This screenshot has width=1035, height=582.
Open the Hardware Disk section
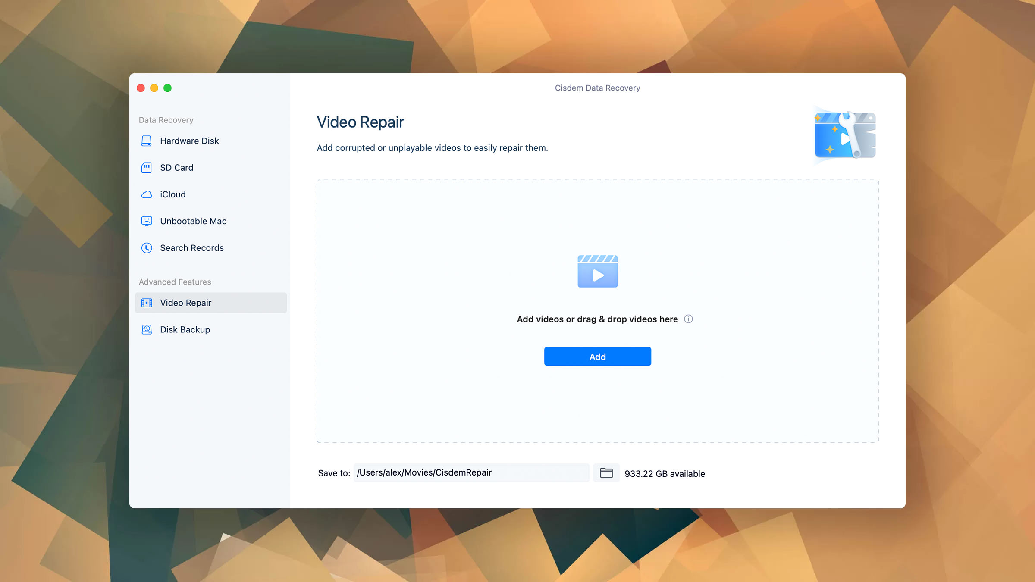click(211, 141)
